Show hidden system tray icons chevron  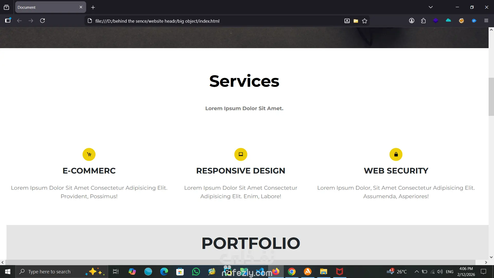417,272
